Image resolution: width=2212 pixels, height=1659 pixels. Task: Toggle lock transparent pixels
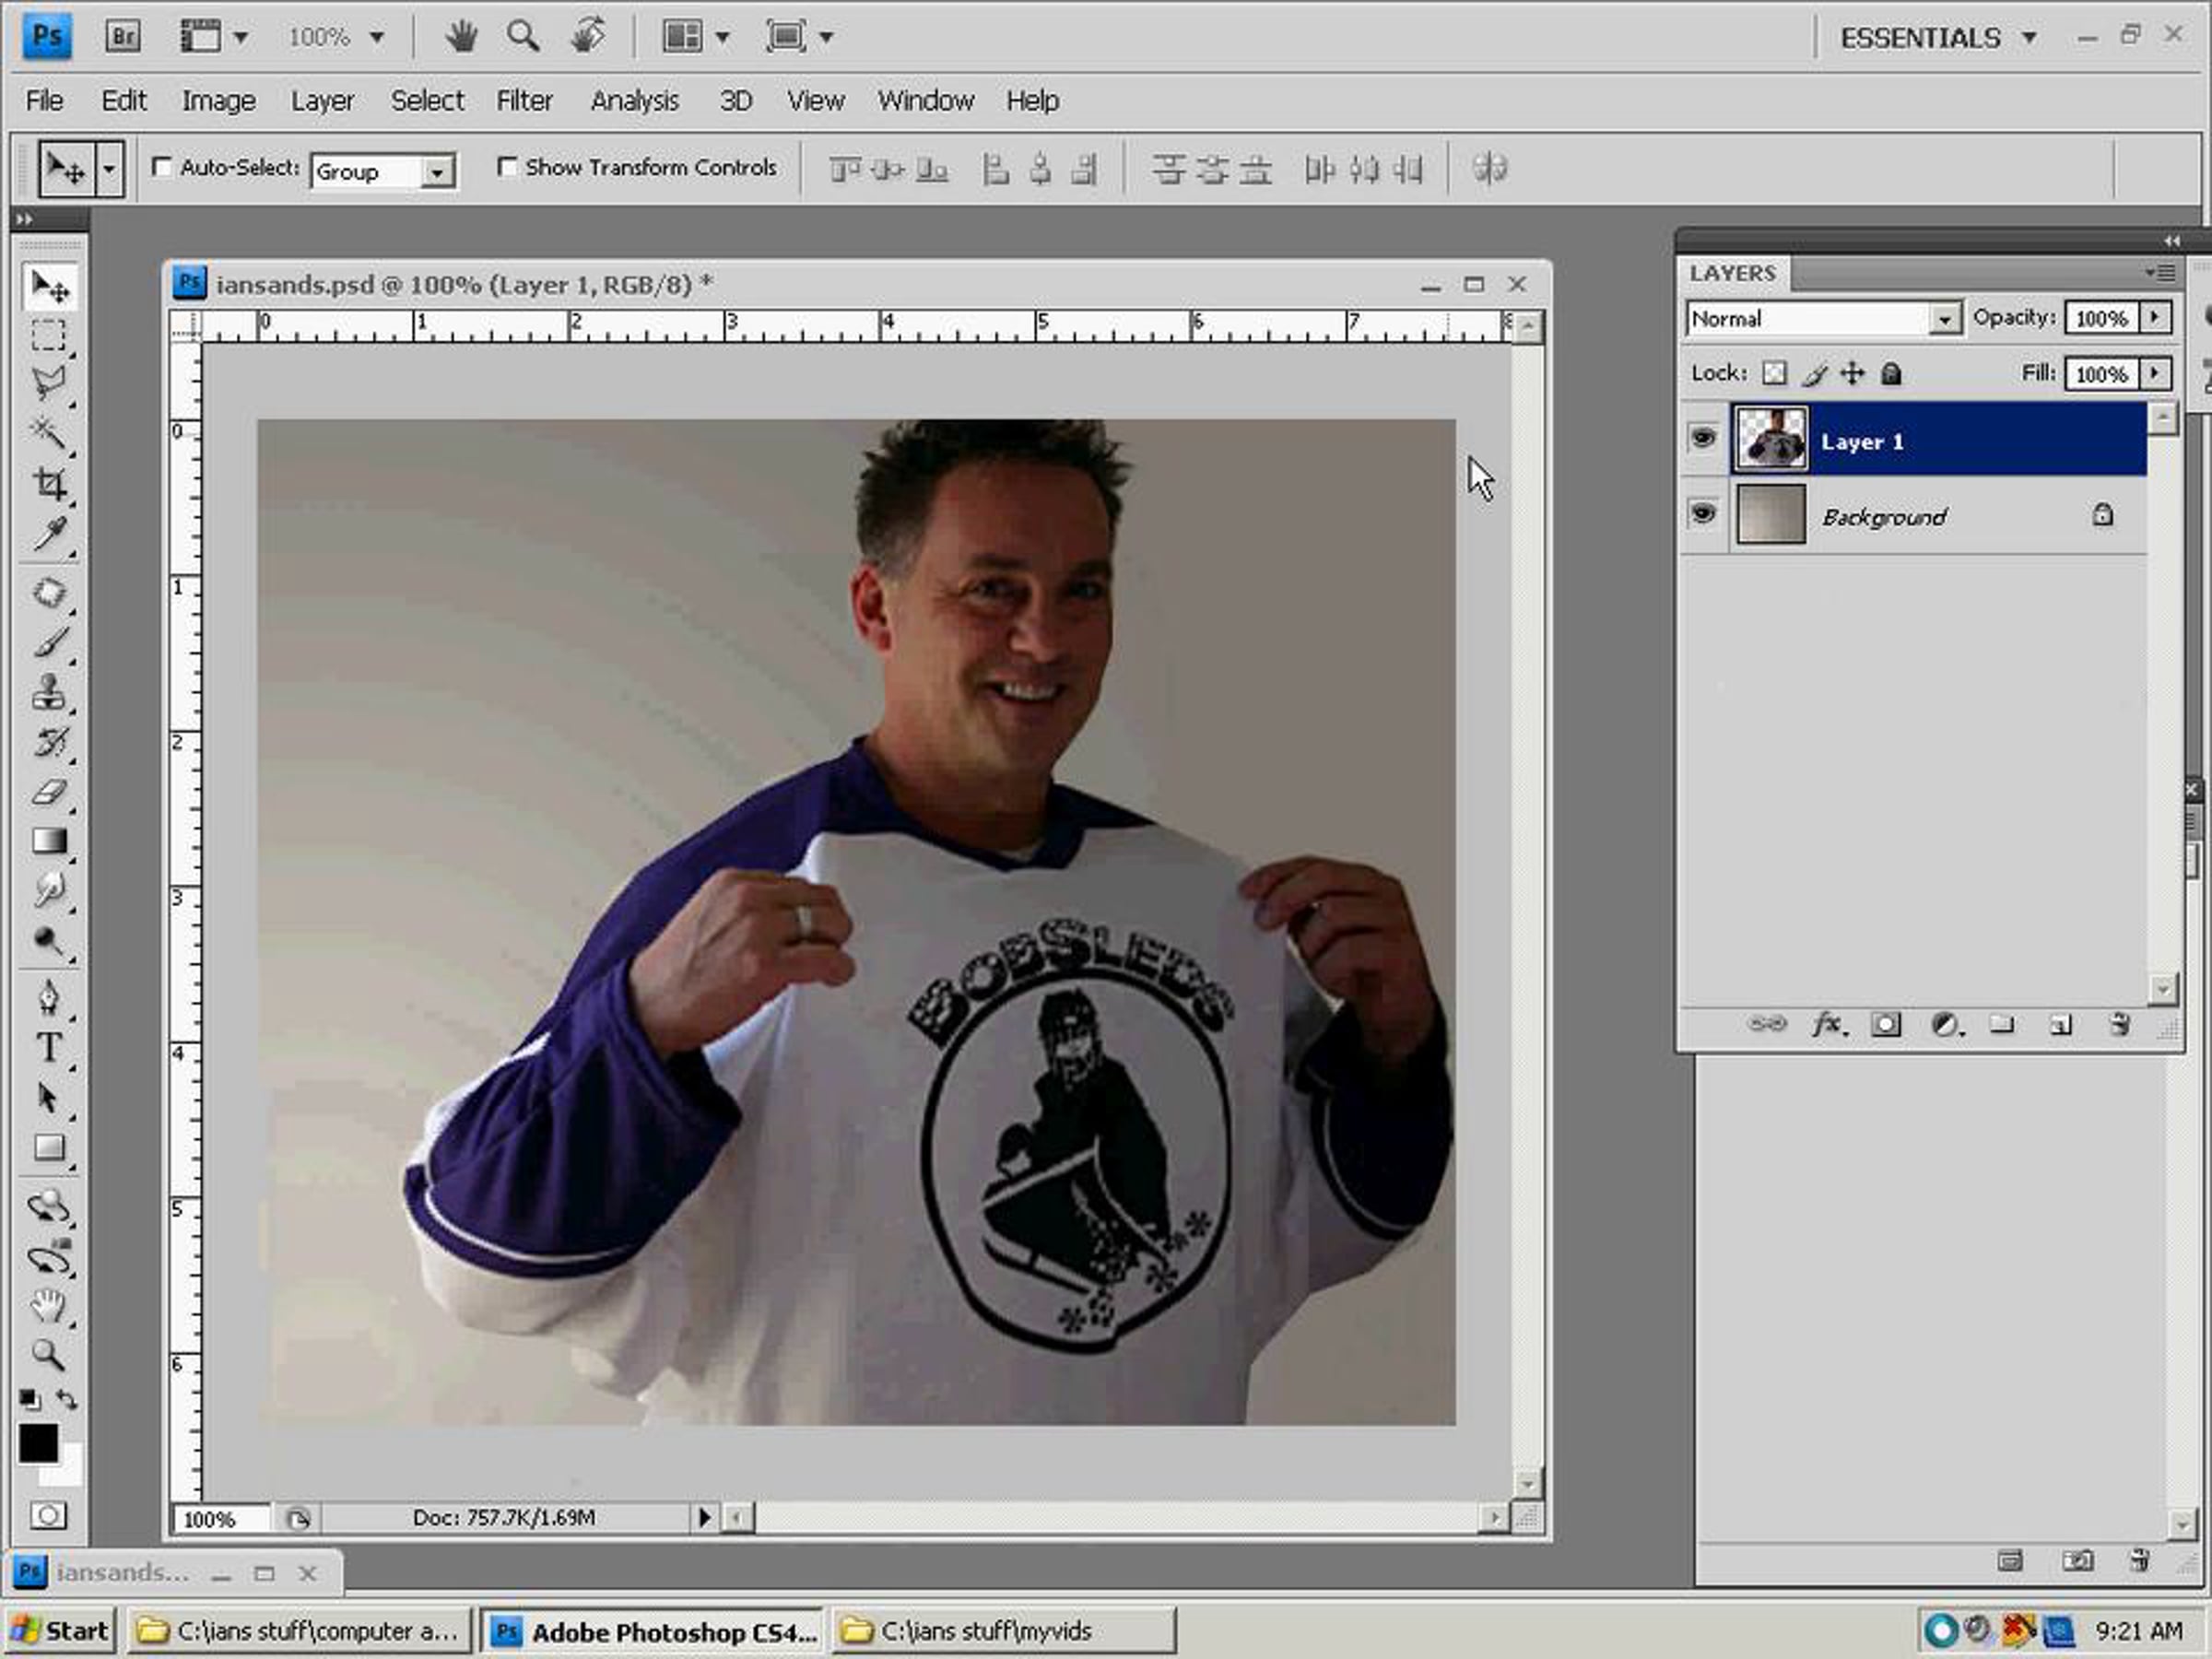1774,374
